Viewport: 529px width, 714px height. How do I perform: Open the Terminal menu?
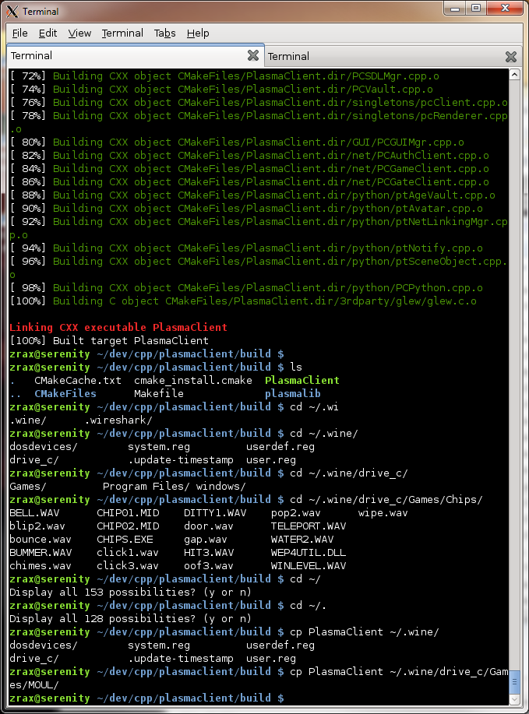122,33
